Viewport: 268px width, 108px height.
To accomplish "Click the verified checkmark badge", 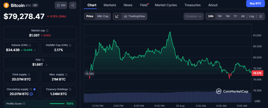I will tap(34, 89).
